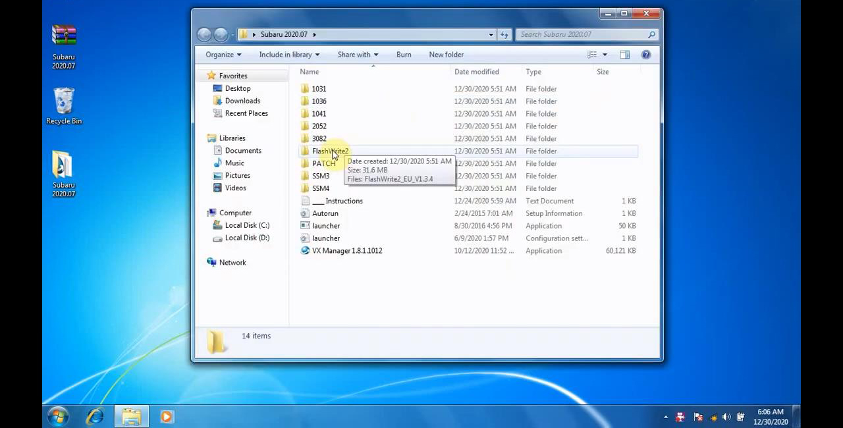843x428 pixels.
Task: Open the Pictures library
Action: pos(237,176)
